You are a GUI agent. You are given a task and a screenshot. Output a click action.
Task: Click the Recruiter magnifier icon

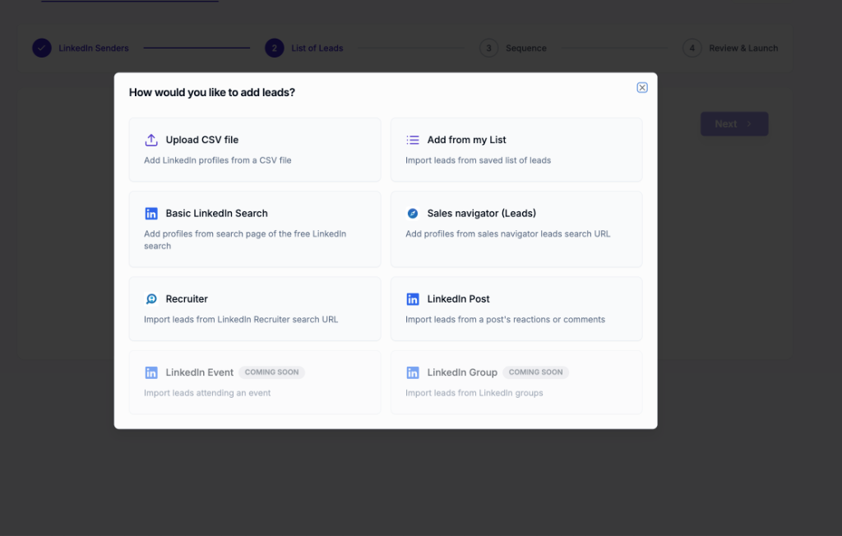click(151, 298)
